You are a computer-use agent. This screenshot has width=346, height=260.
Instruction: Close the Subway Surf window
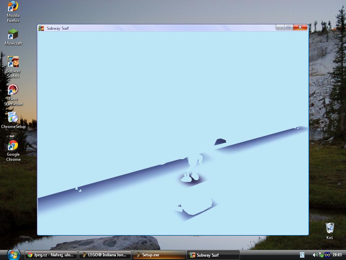click(x=300, y=27)
